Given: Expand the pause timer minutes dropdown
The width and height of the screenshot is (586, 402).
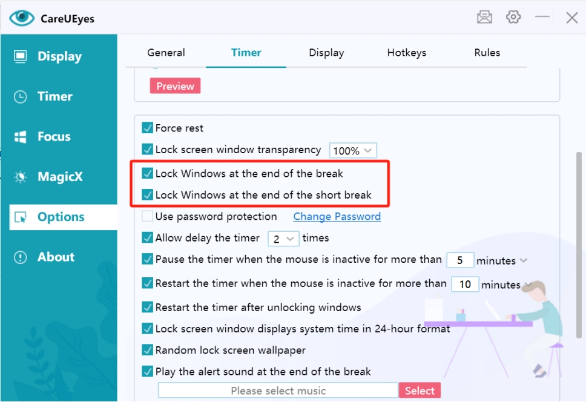Looking at the screenshot, I should tap(523, 261).
